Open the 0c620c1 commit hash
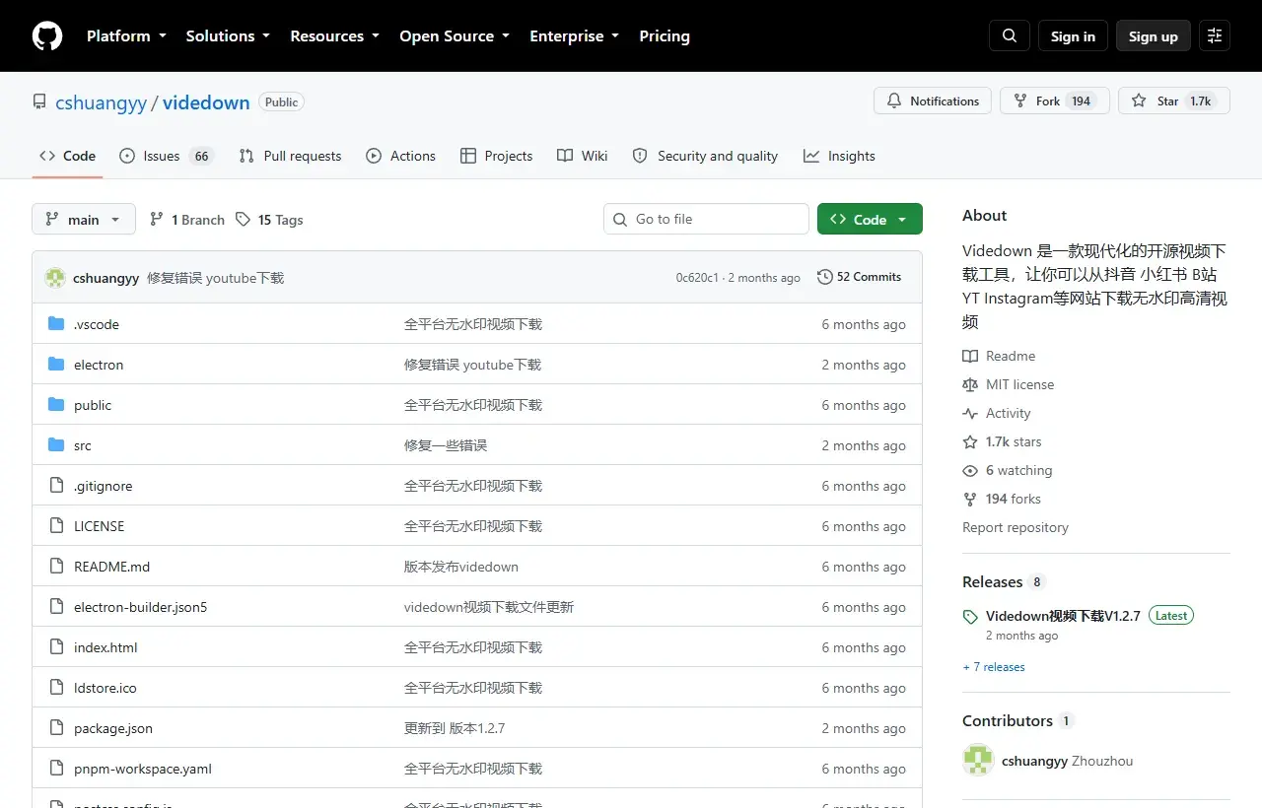The width and height of the screenshot is (1262, 808). coord(697,278)
